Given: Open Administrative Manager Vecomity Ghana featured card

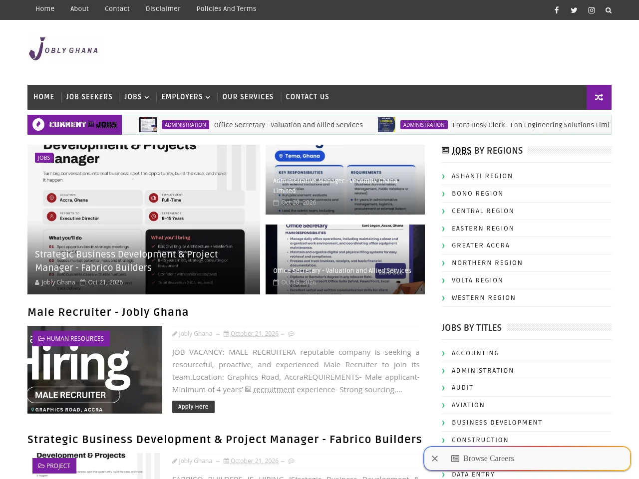Looking at the screenshot, I should tap(345, 180).
